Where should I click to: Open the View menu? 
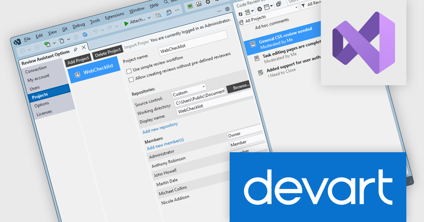pos(52,32)
